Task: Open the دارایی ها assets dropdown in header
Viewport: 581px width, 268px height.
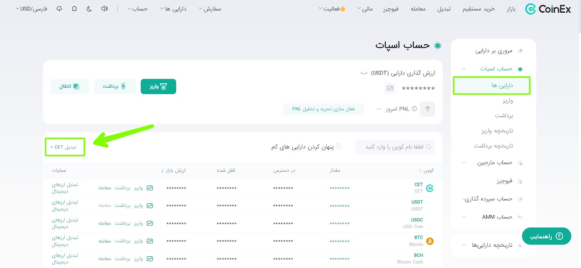Action: tap(173, 9)
